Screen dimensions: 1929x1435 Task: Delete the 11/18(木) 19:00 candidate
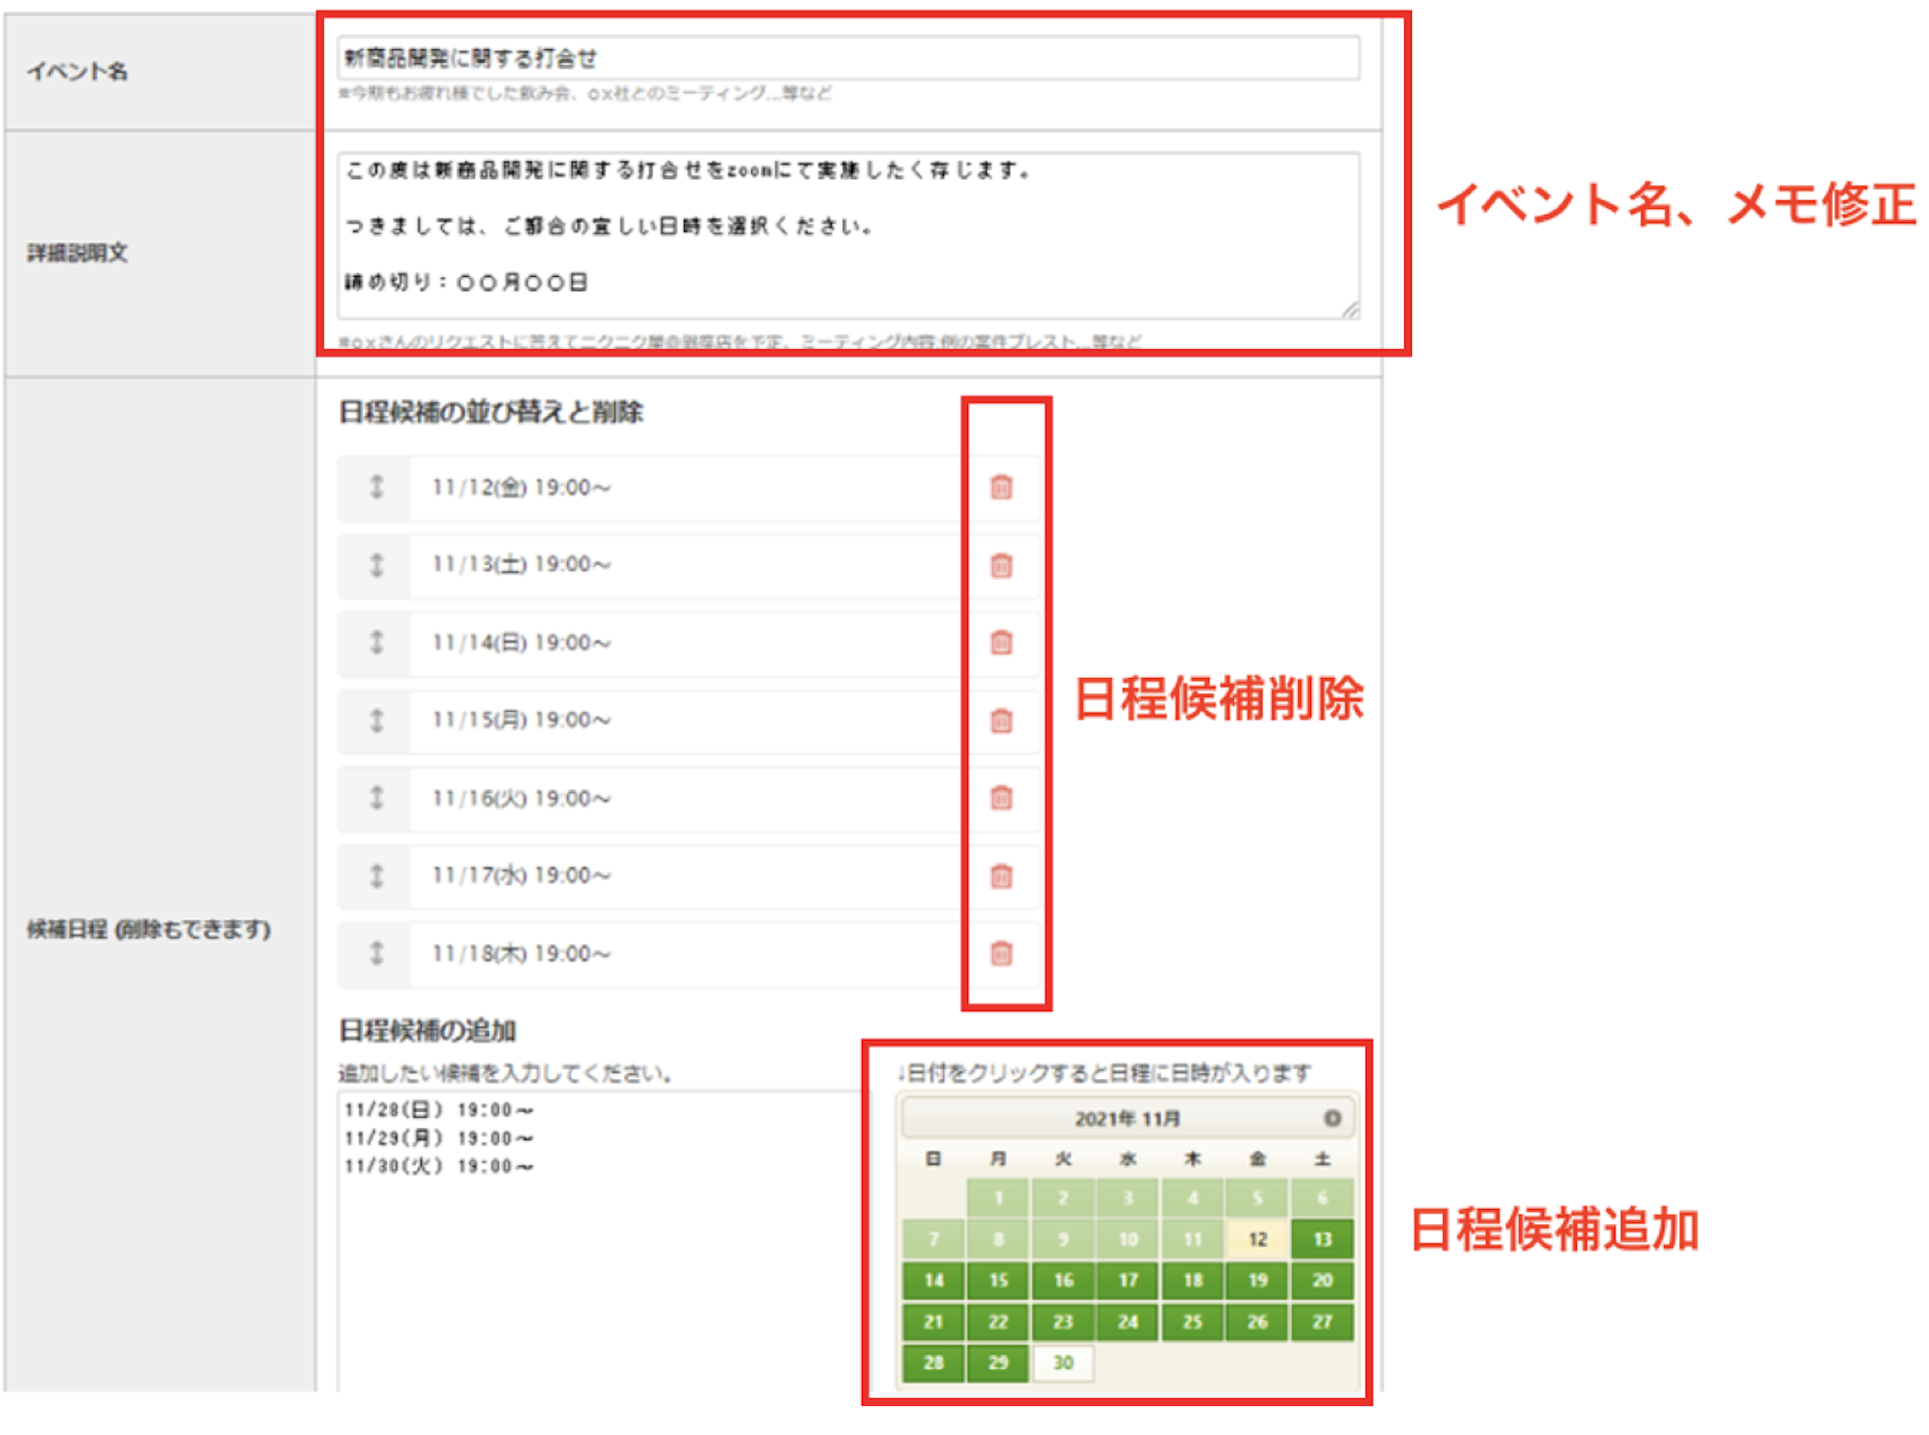(1000, 953)
